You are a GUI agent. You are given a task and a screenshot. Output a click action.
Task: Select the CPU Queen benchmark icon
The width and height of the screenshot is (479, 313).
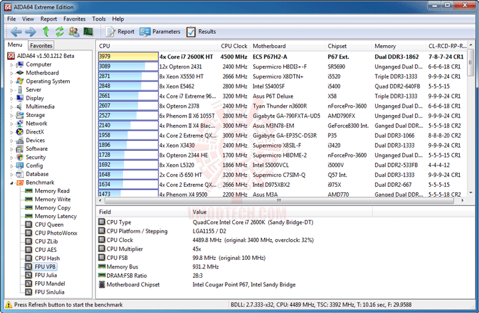coord(29,225)
